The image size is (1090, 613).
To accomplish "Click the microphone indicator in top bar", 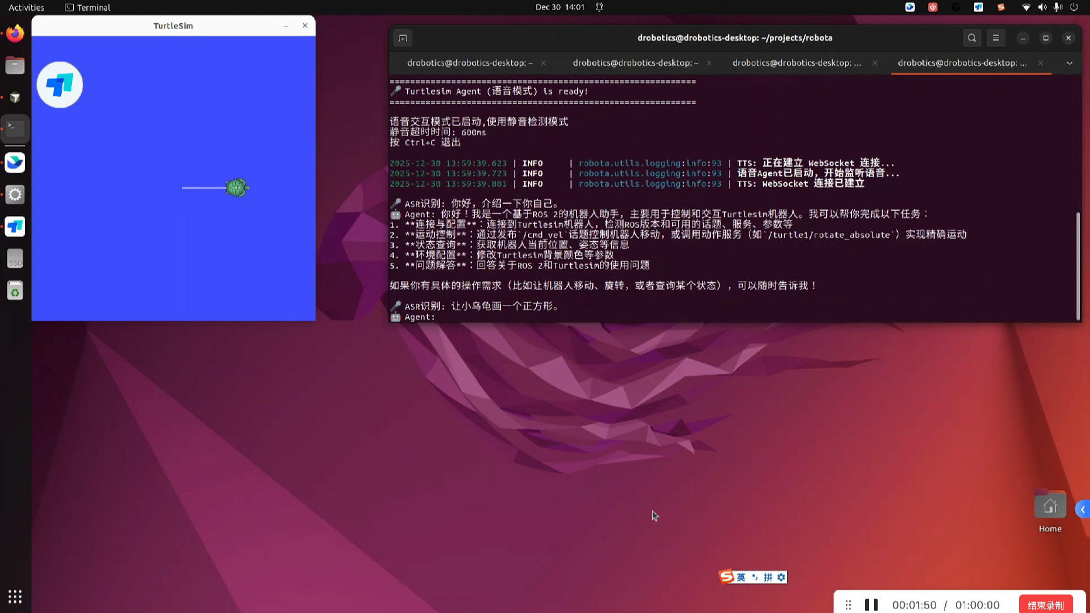I will [1058, 7].
